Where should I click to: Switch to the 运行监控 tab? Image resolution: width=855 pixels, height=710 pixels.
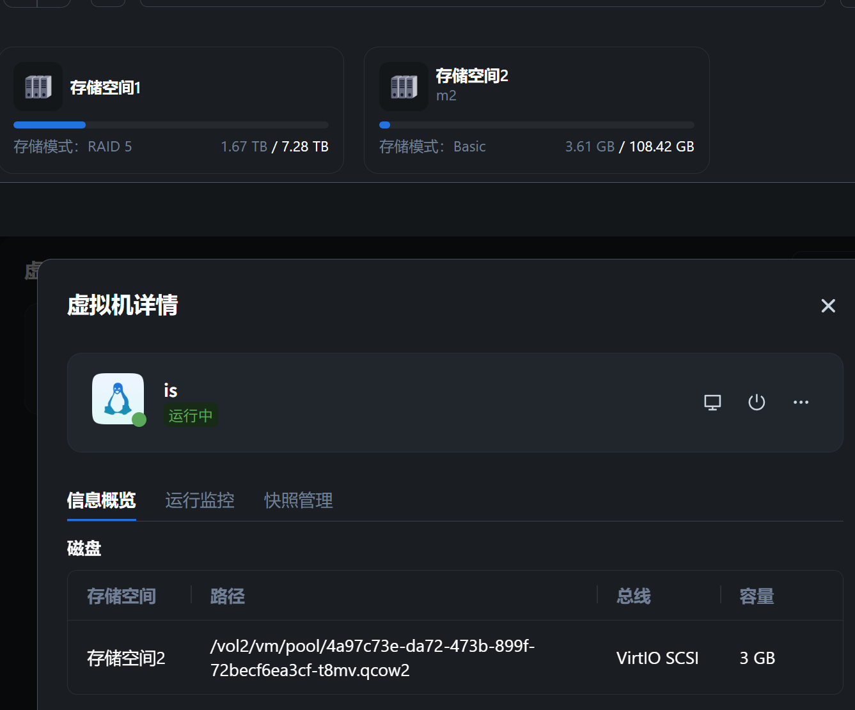click(200, 500)
